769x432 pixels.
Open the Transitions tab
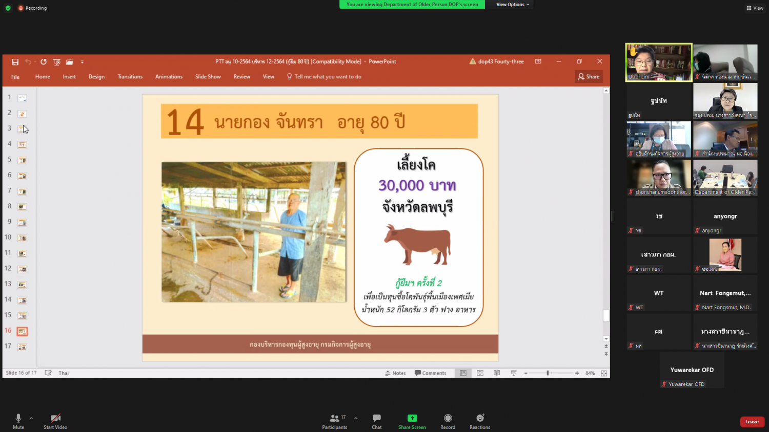pyautogui.click(x=130, y=77)
